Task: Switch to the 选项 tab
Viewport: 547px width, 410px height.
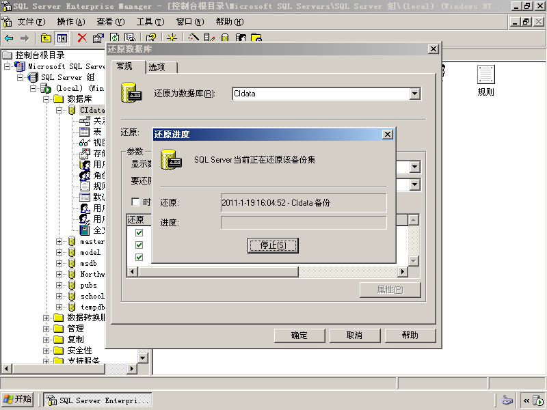Action: pyautogui.click(x=161, y=67)
